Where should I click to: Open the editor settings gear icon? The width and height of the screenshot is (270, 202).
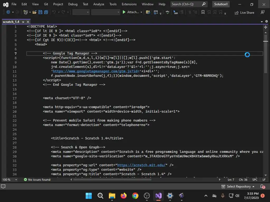point(267,21)
